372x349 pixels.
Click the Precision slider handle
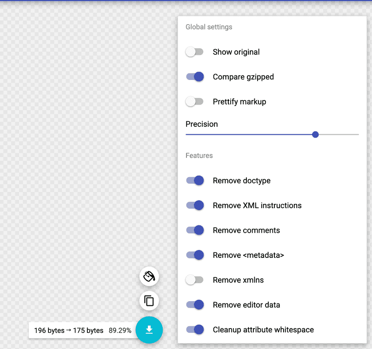[315, 134]
